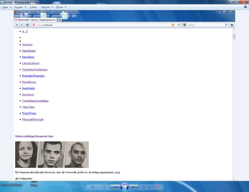Click the Firefox forward arrow
Screen dimensions: 249x192
[22, 25]
